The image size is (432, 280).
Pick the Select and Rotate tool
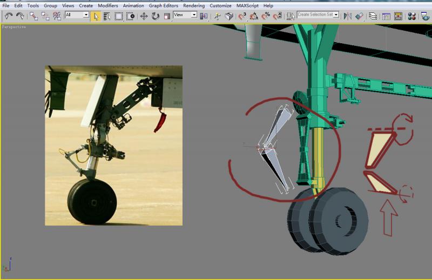tap(156, 17)
